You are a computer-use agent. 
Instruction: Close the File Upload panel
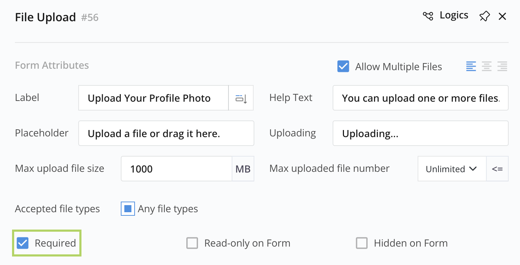[x=502, y=16]
